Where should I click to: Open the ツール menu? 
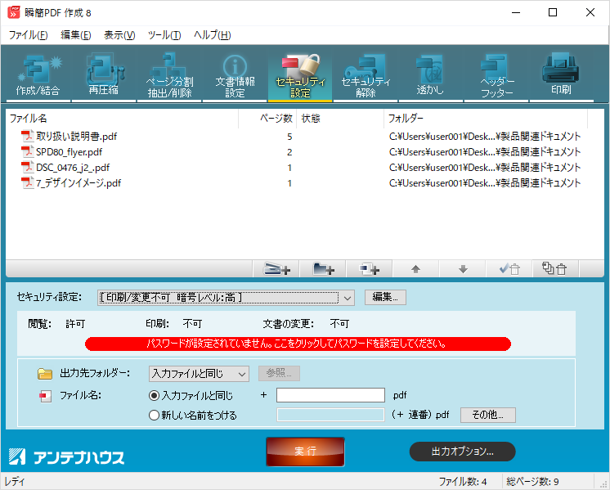coord(164,35)
